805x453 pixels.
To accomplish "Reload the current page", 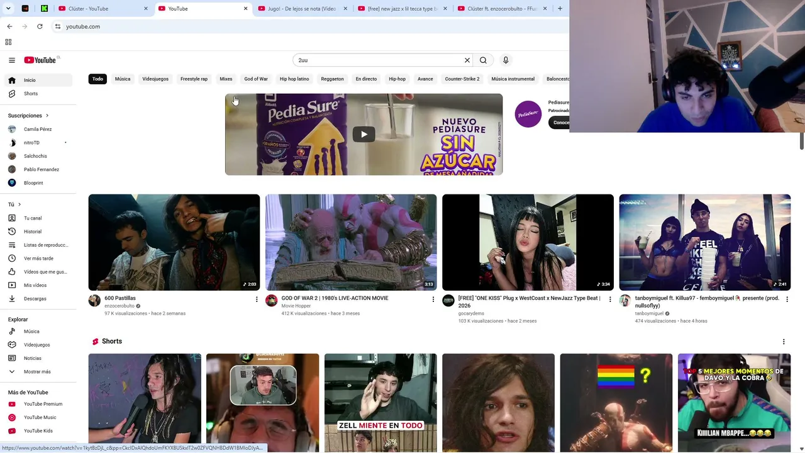I will (x=40, y=26).
